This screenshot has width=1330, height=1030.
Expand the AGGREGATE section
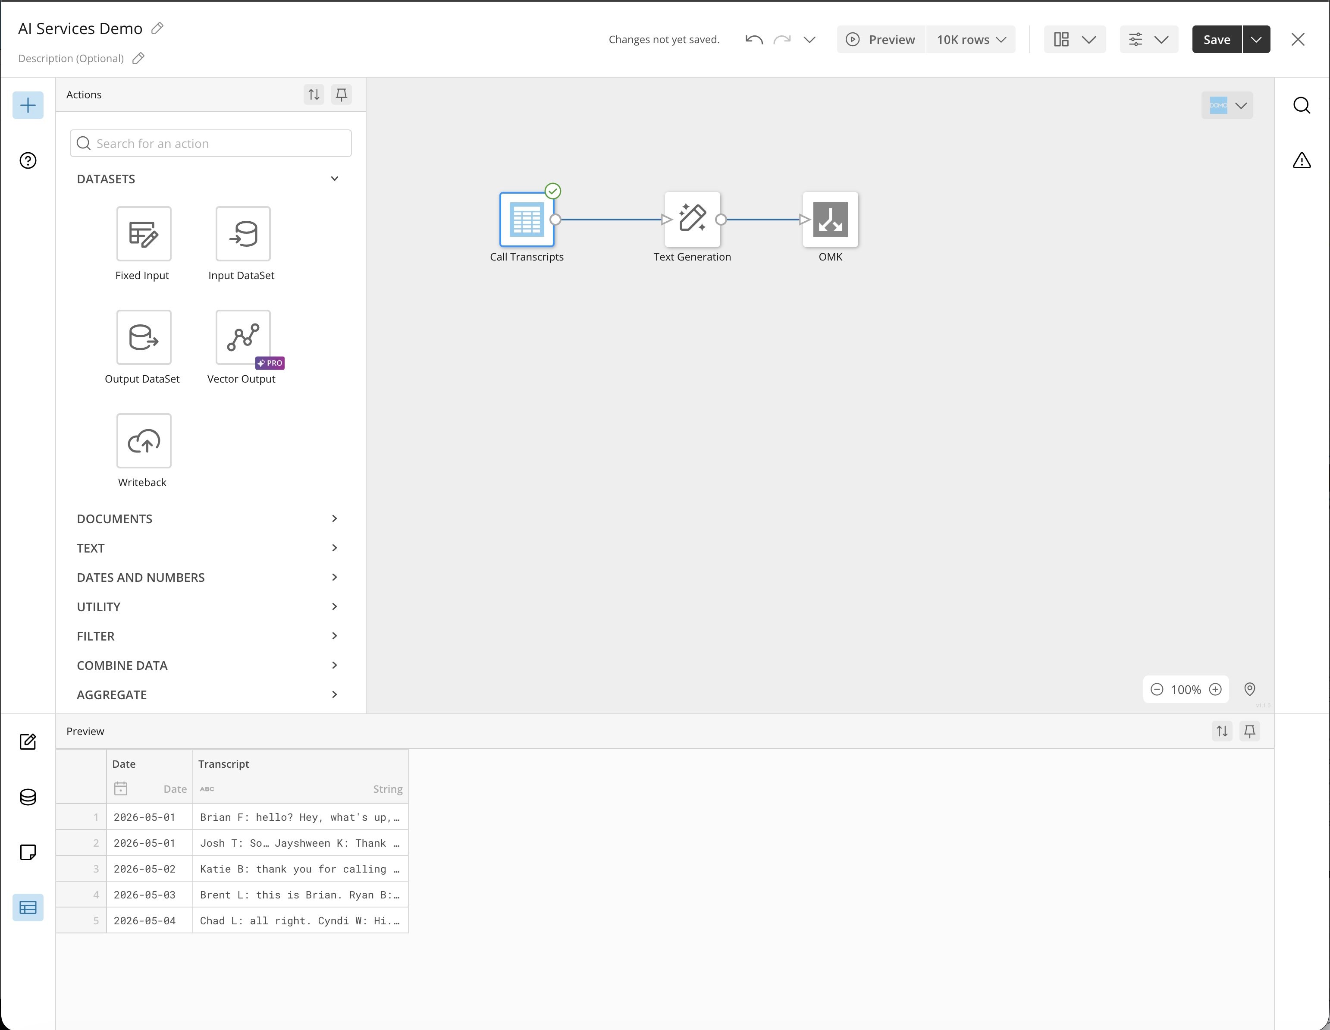click(207, 694)
